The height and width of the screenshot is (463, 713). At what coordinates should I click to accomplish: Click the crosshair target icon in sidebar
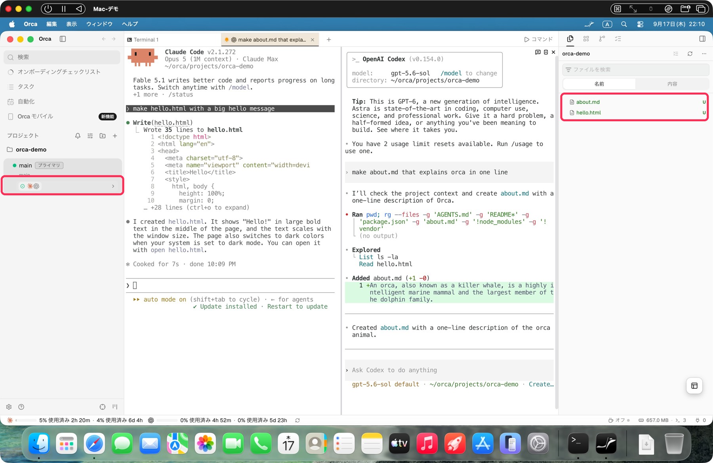[x=103, y=407]
